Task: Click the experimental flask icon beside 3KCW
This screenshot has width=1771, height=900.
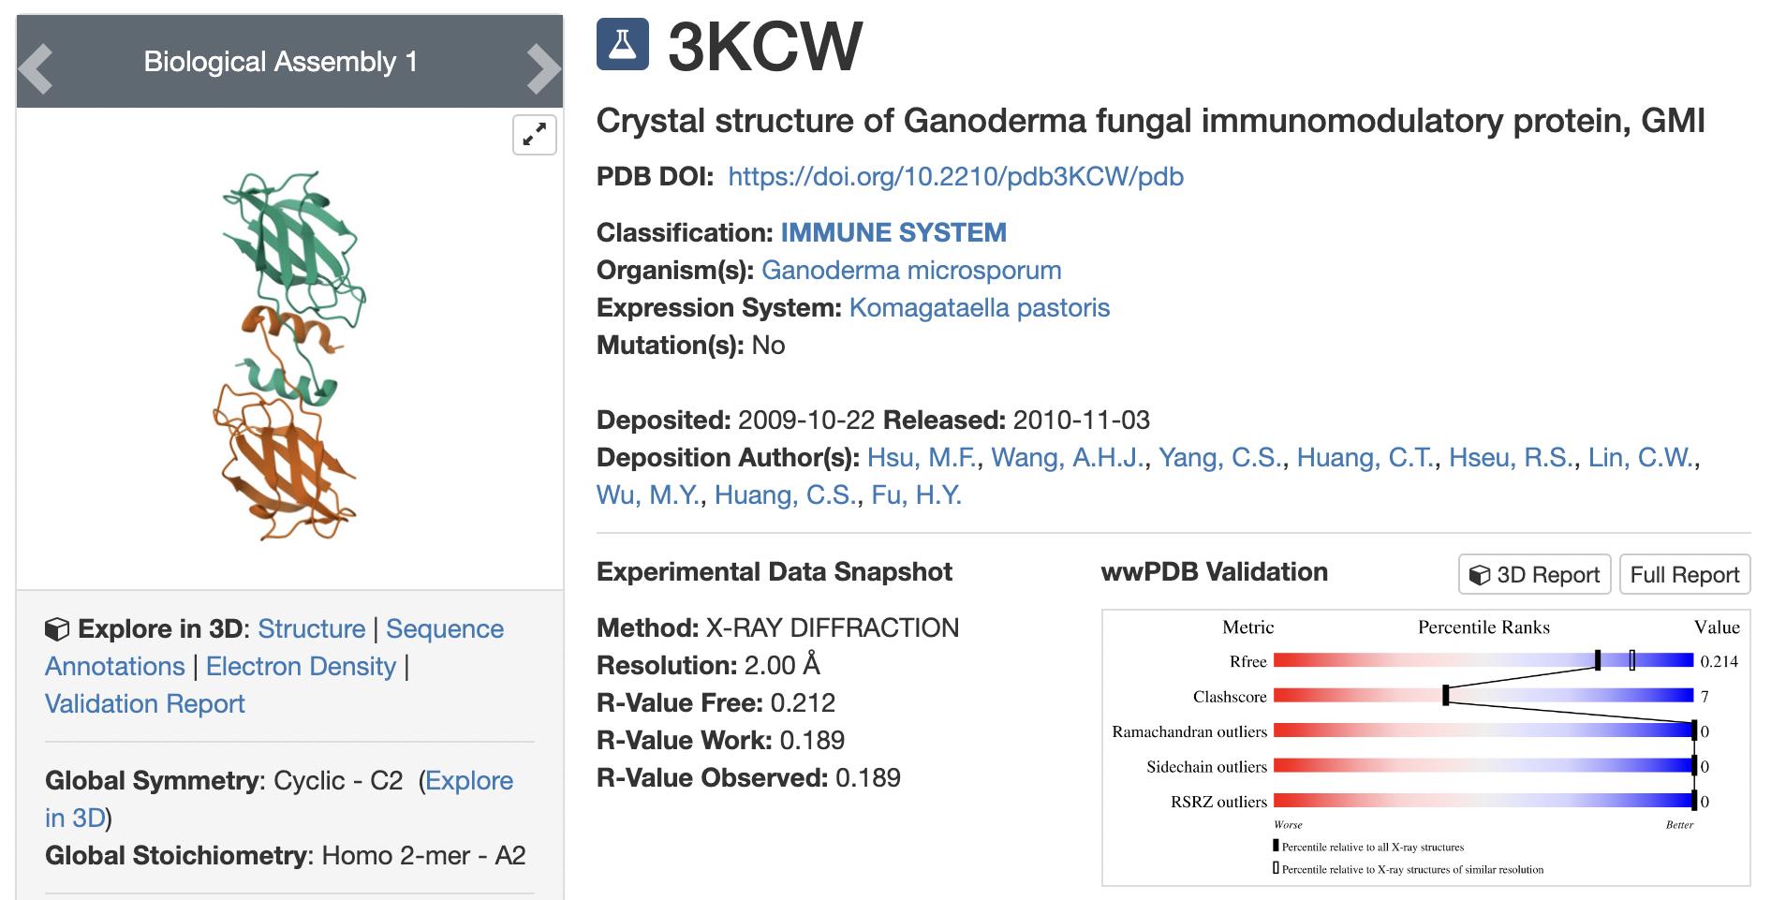Action: [x=622, y=44]
